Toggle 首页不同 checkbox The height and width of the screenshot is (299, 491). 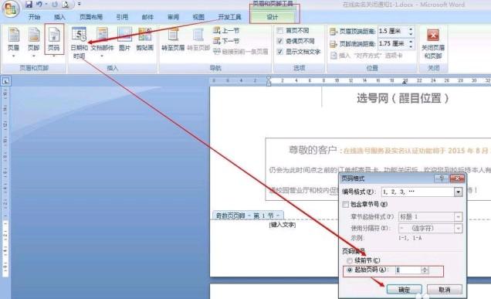(x=280, y=31)
